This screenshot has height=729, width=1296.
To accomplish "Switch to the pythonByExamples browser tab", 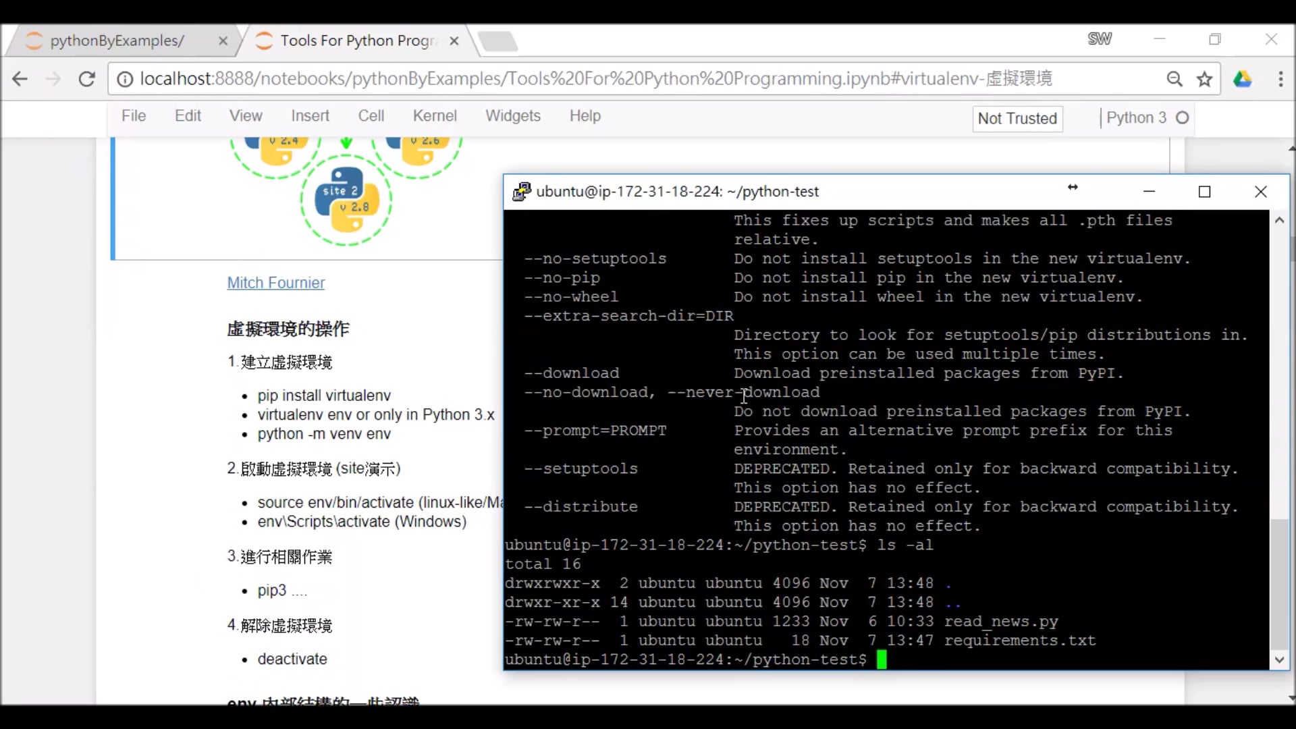I will coord(118,40).
